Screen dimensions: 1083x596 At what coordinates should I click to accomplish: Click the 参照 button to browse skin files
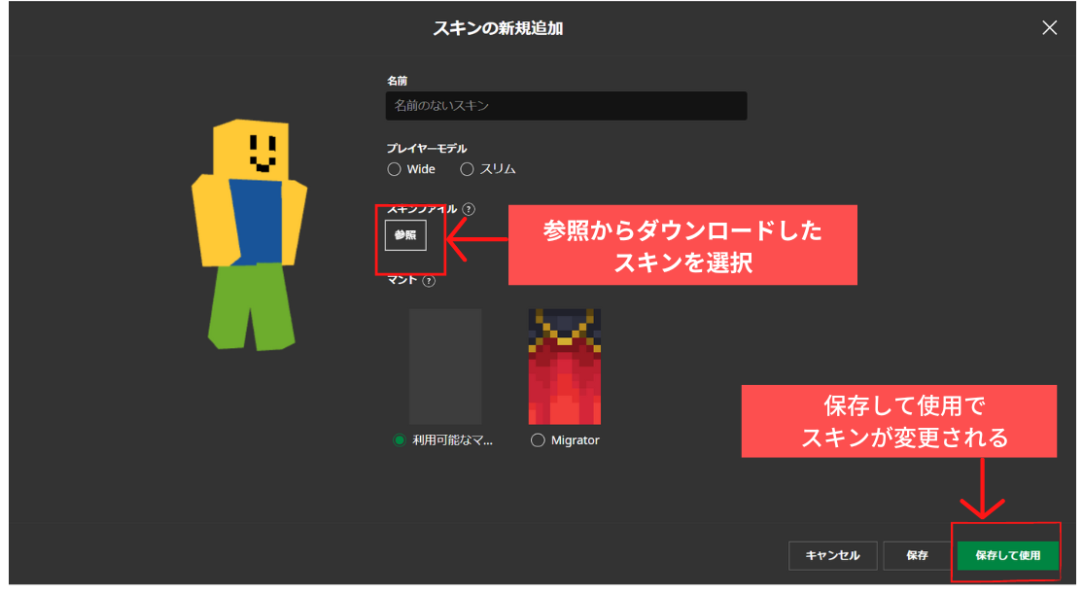405,235
